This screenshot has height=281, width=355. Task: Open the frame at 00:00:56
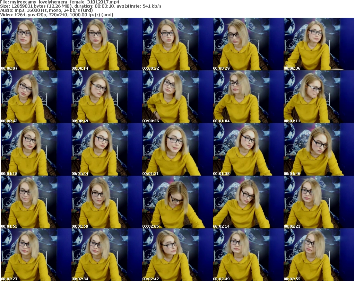coord(177,97)
